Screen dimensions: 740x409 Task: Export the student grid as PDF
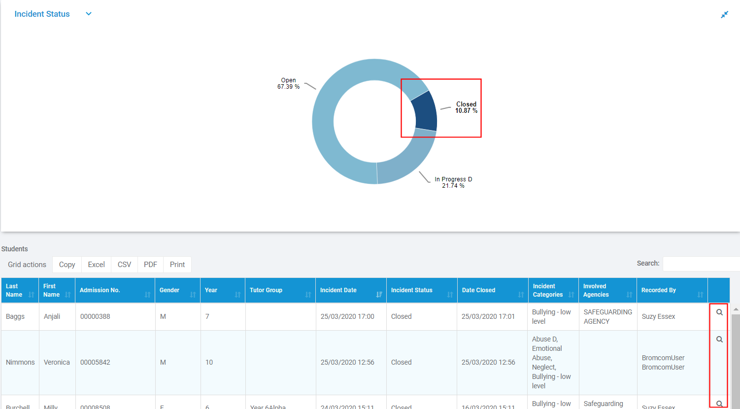point(150,264)
